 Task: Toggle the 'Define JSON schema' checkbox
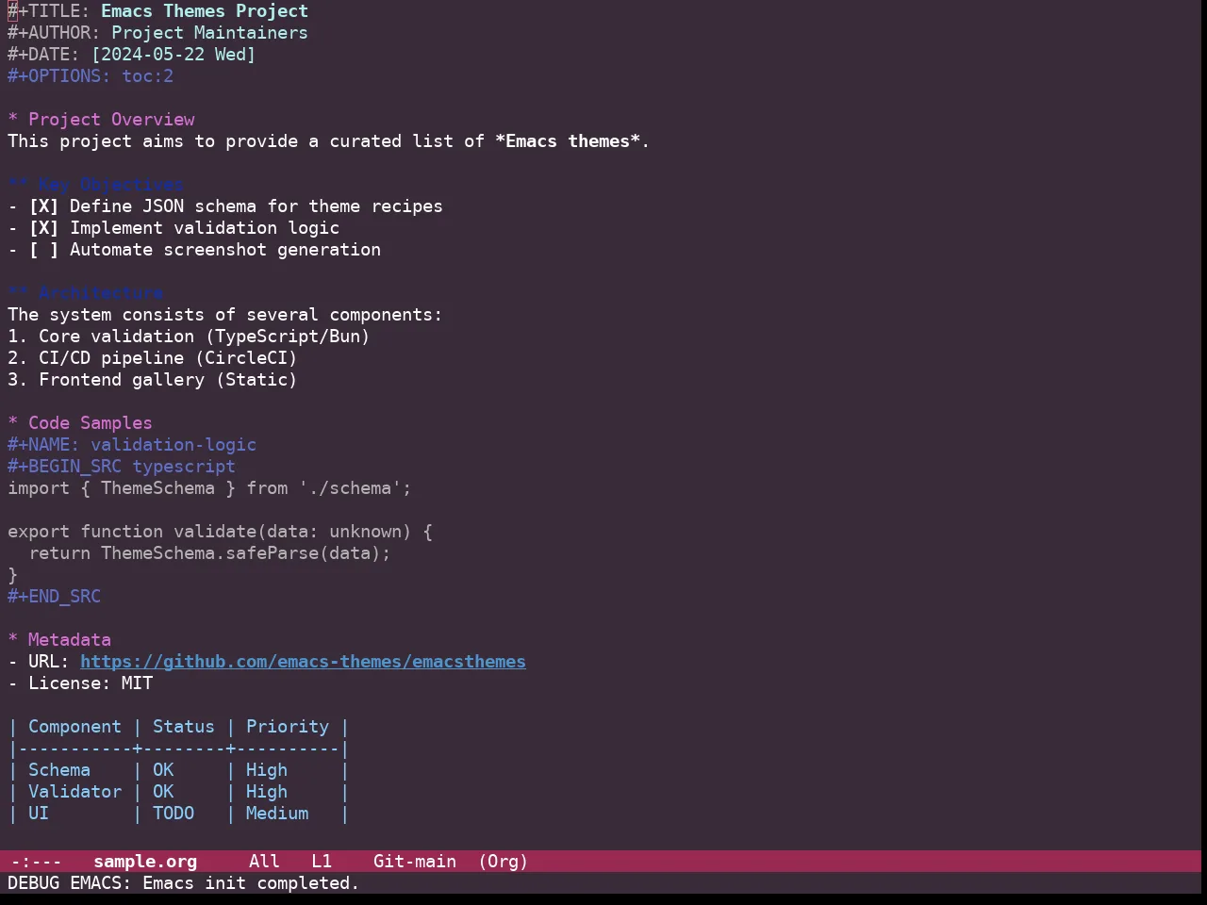click(43, 206)
